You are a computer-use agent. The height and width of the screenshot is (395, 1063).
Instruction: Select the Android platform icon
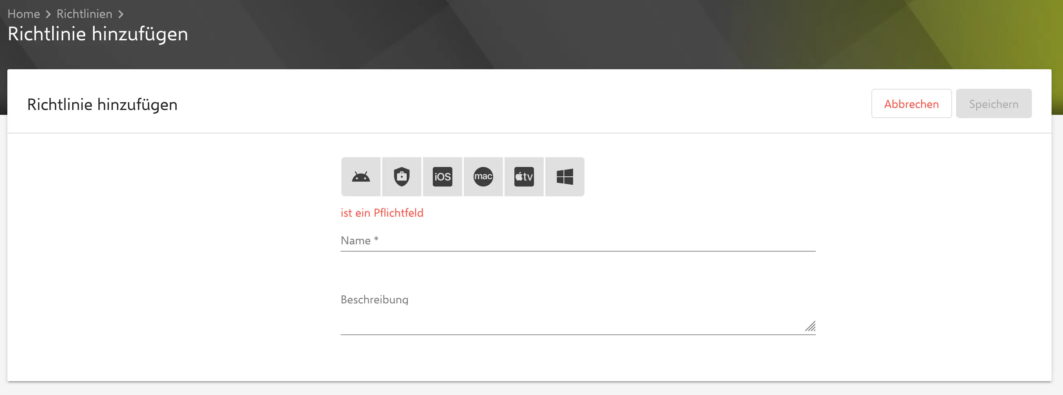[x=361, y=177]
